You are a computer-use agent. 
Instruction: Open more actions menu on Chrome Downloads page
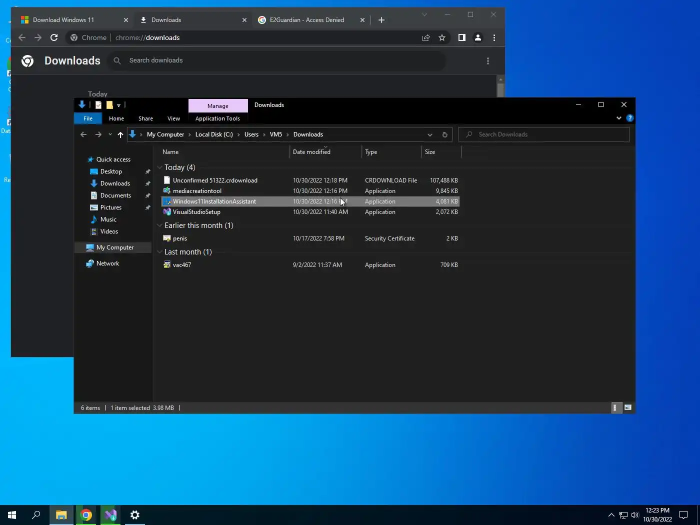(x=488, y=61)
